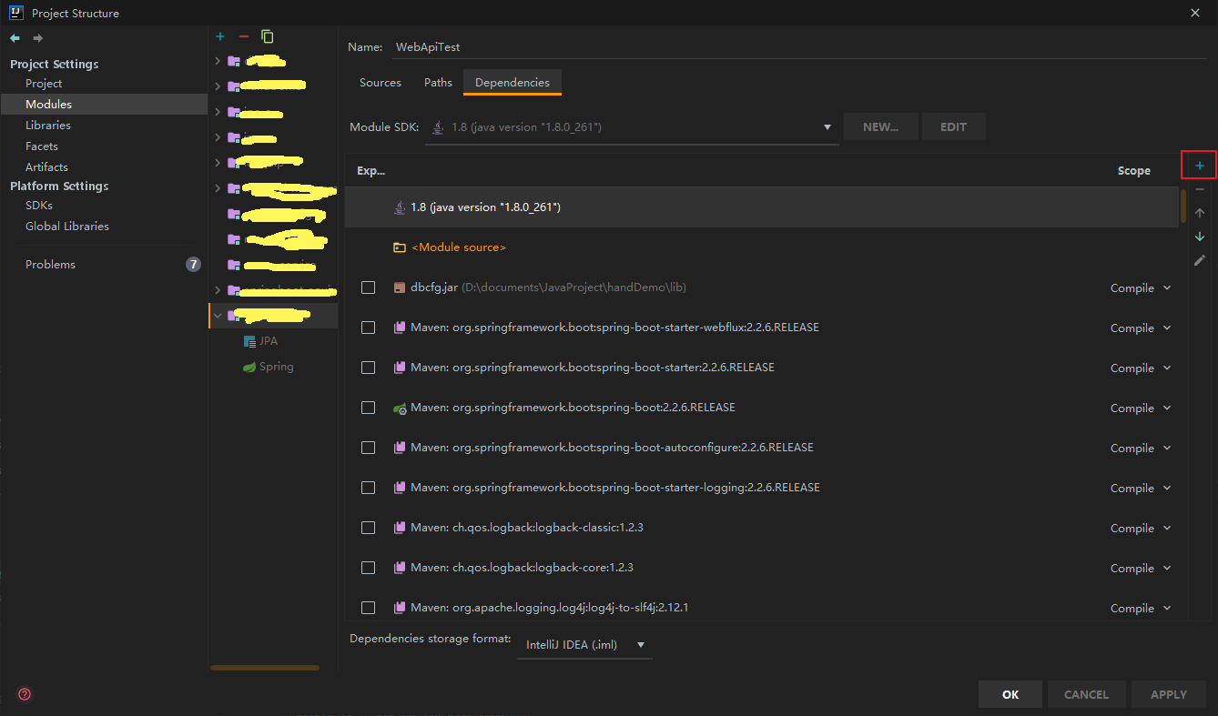This screenshot has height=716, width=1218.
Task: Click the OK button
Action: pyautogui.click(x=1010, y=694)
